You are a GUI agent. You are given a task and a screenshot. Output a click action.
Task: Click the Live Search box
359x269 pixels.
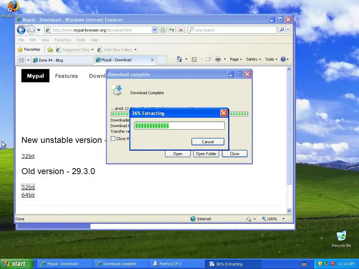[x=232, y=30]
